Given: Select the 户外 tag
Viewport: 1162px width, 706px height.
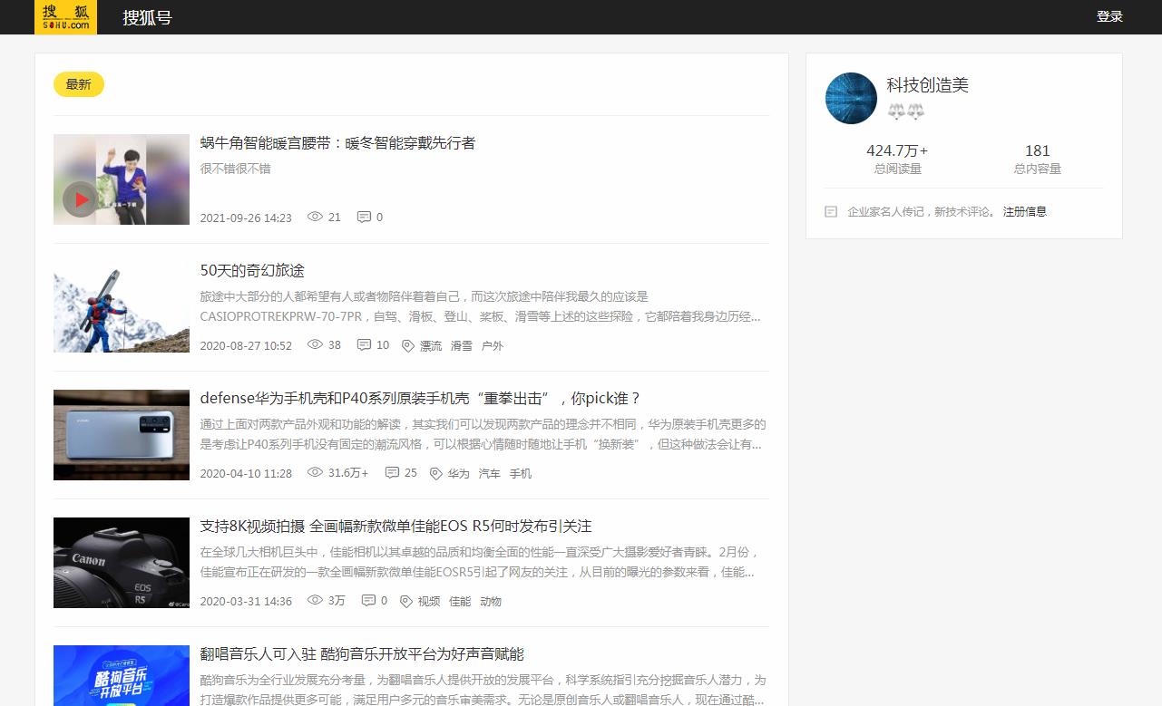Looking at the screenshot, I should click(493, 345).
